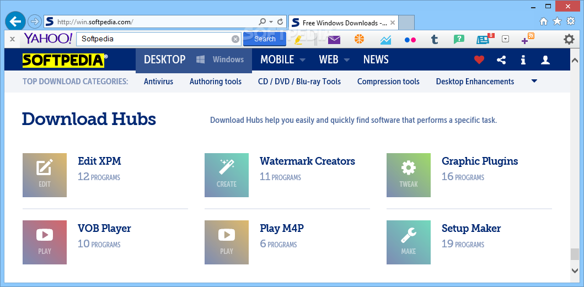Open the basketball sports icon
Image resolution: width=584 pixels, height=287 pixels.
click(359, 39)
